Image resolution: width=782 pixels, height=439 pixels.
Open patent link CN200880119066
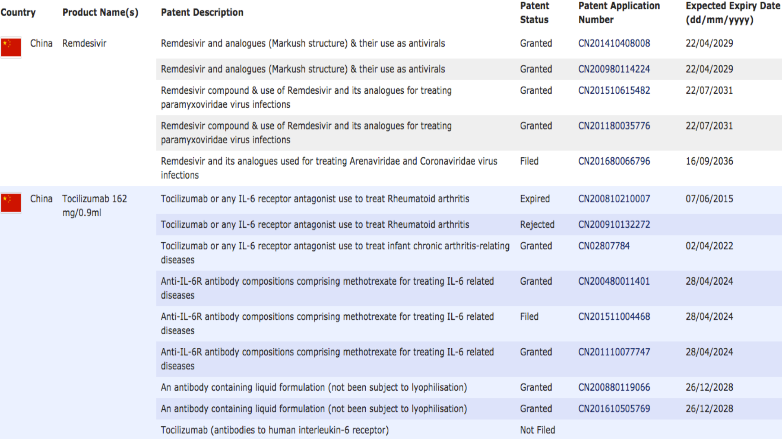pos(614,387)
